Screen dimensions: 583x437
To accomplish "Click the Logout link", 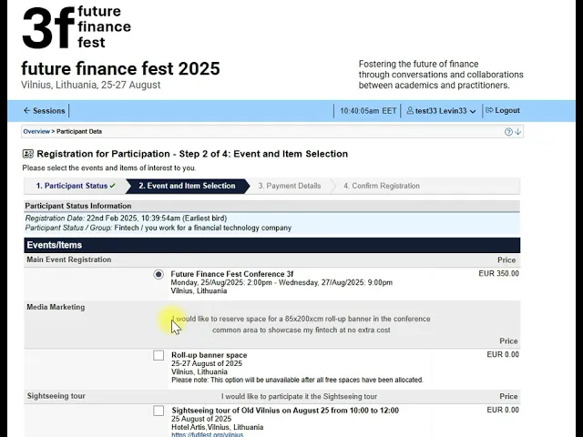I will (503, 110).
